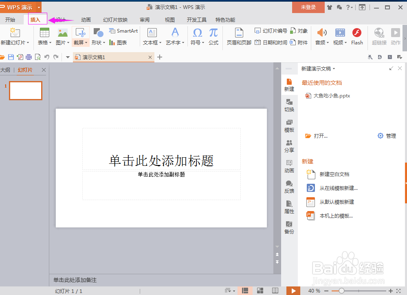Redo the last action

pyautogui.click(x=56, y=57)
